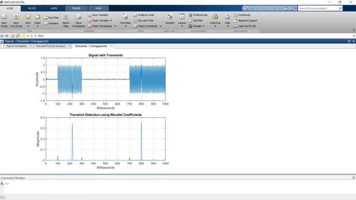Create a New Live Script

pyautogui.click(x=16, y=20)
